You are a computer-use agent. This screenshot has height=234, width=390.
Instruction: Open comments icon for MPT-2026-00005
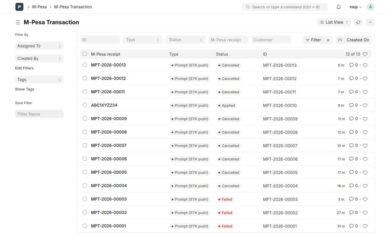351,172
